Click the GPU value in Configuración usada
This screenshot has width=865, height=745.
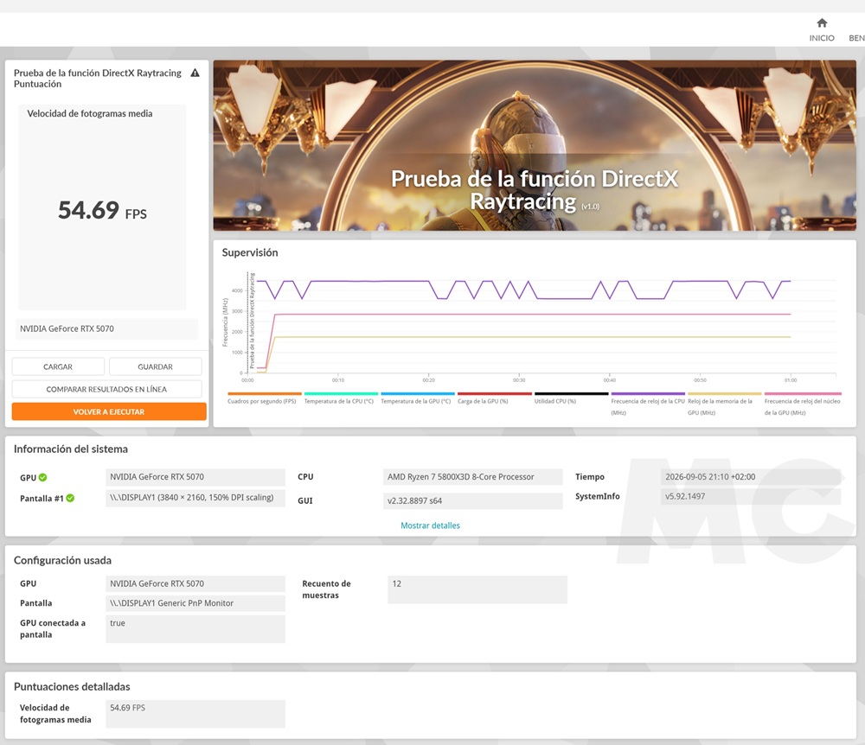195,583
